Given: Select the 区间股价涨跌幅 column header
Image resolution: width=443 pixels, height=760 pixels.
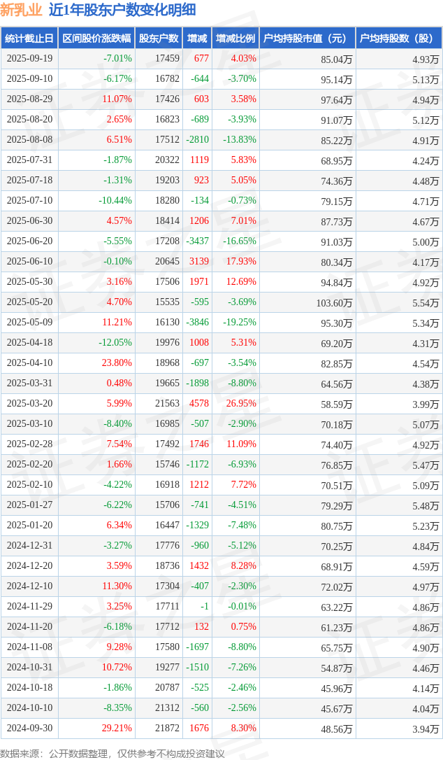Looking at the screenshot, I should [x=96, y=38].
